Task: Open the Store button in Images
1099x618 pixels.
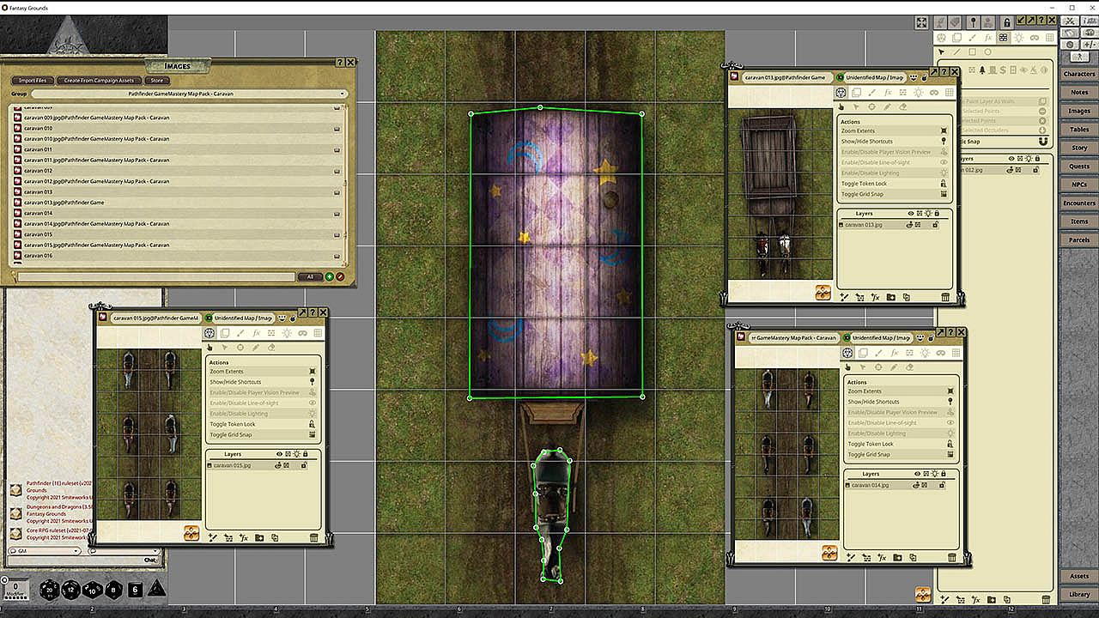Action: pyautogui.click(x=156, y=81)
